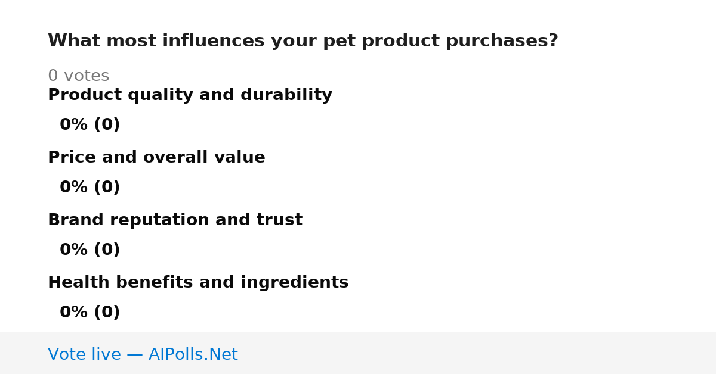Screen dimensions: 716x374
Task: Click the 'AIPolls.Net' site name in footer
Action: (193, 355)
